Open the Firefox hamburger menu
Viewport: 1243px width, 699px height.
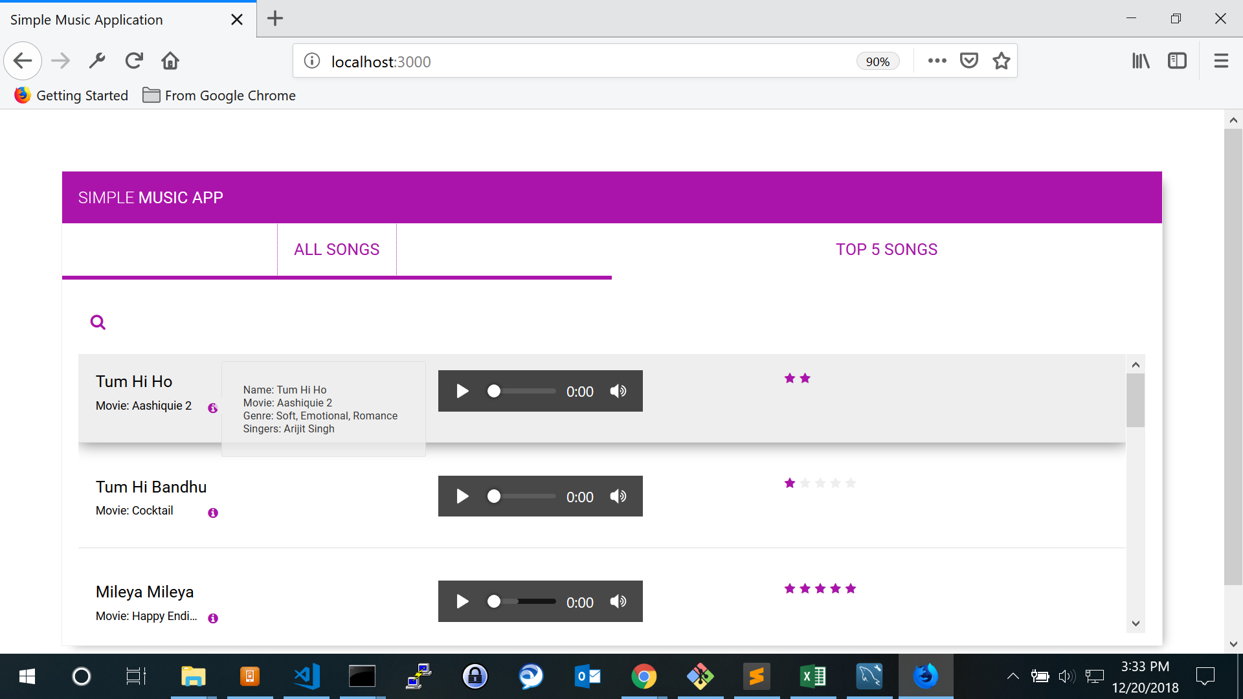pos(1221,61)
